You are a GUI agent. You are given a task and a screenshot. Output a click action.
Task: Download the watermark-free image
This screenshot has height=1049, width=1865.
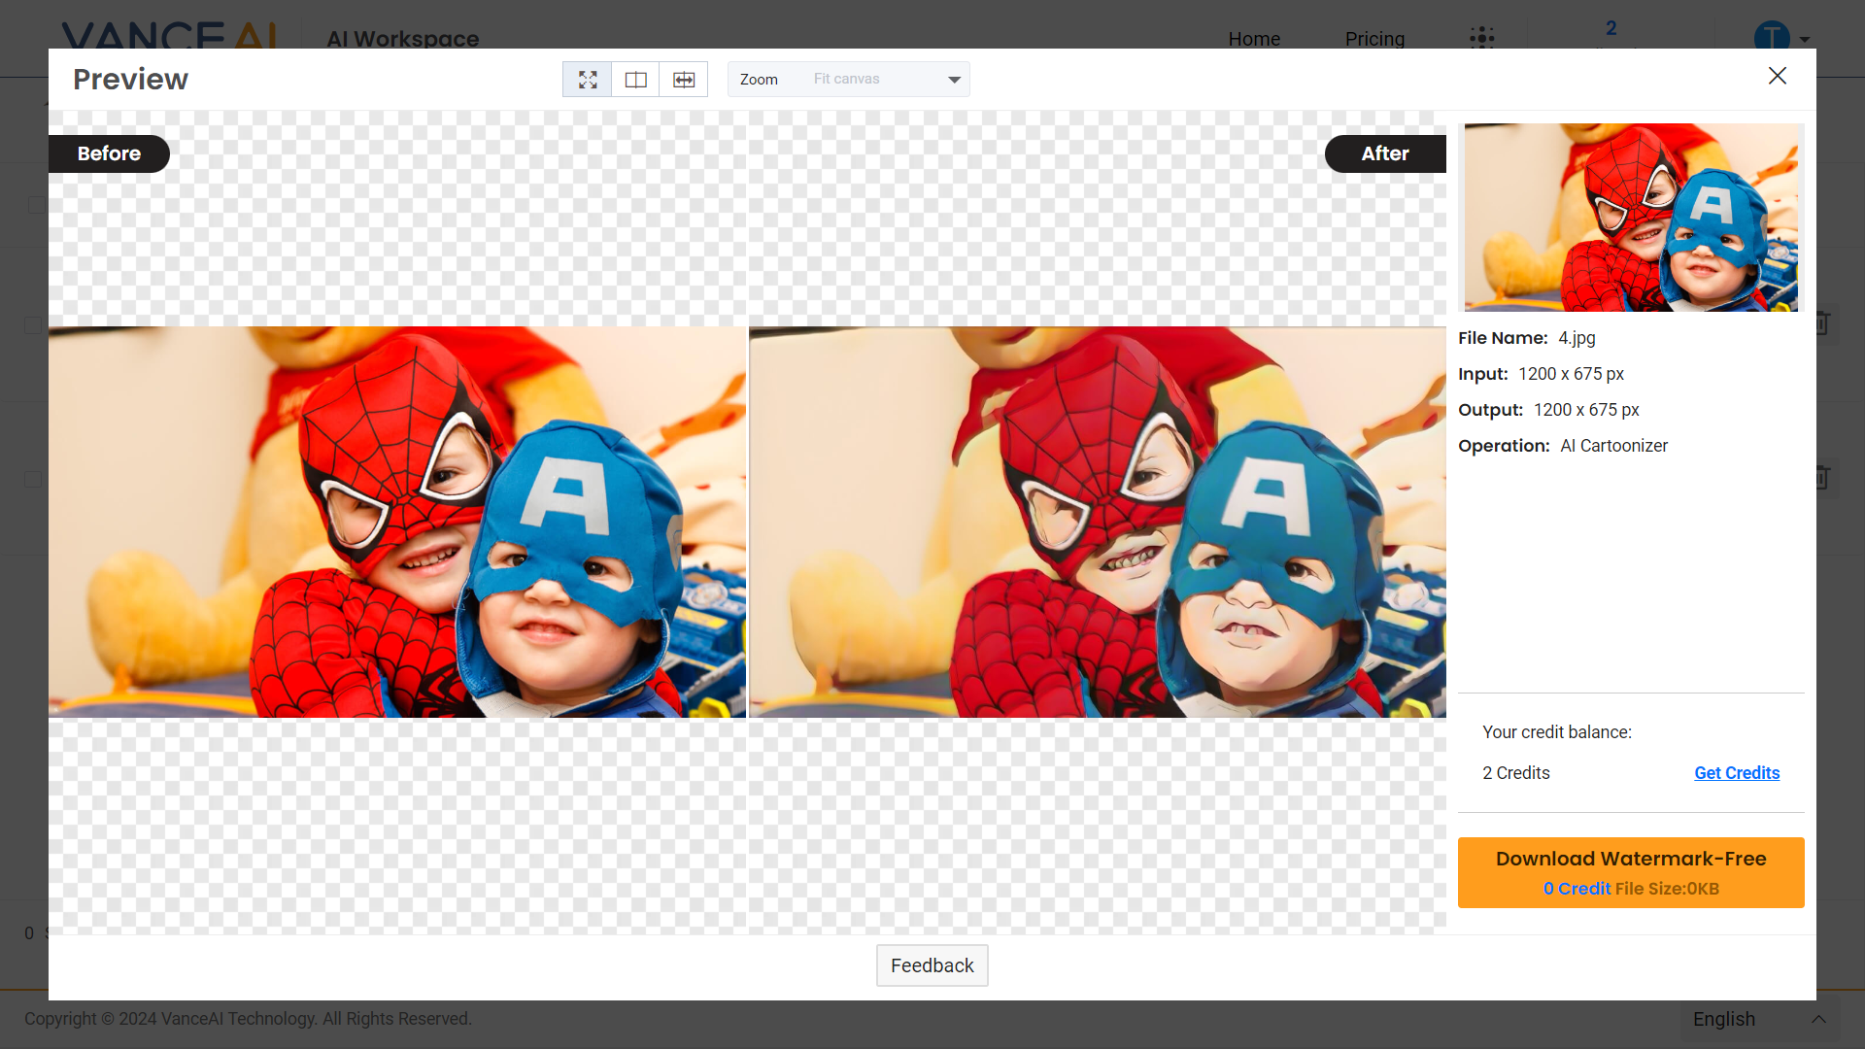point(1631,872)
